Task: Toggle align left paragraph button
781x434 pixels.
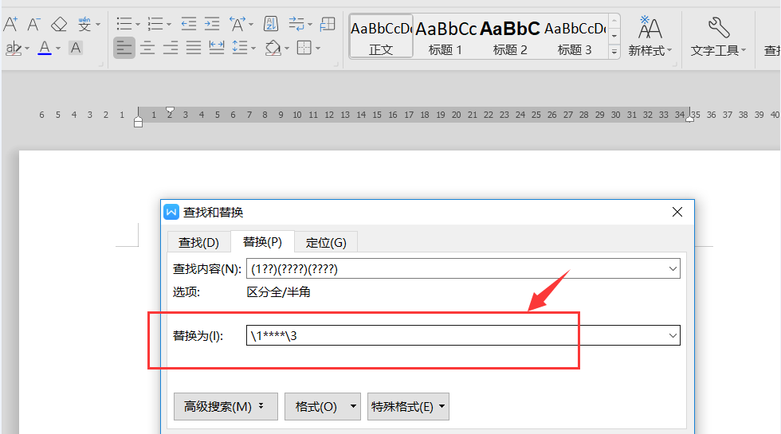Action: click(x=124, y=49)
